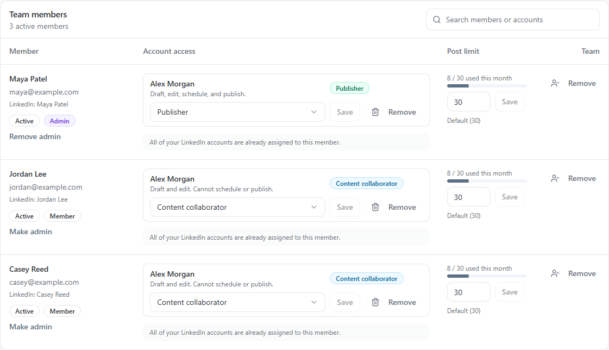Image resolution: width=609 pixels, height=350 pixels.
Task: Click the jordan@example.com email
Action: pyautogui.click(x=46, y=187)
